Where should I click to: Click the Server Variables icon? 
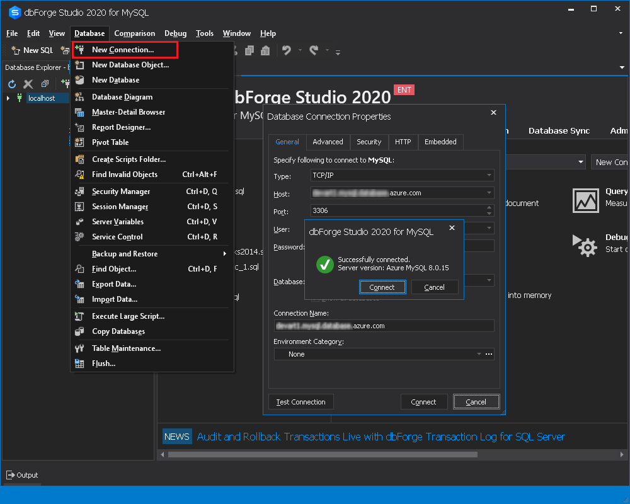[79, 222]
